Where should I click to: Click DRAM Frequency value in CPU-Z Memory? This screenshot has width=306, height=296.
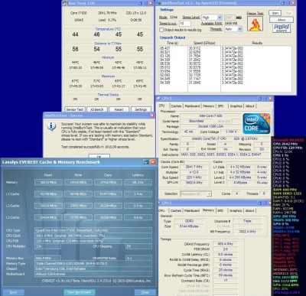(x=226, y=244)
